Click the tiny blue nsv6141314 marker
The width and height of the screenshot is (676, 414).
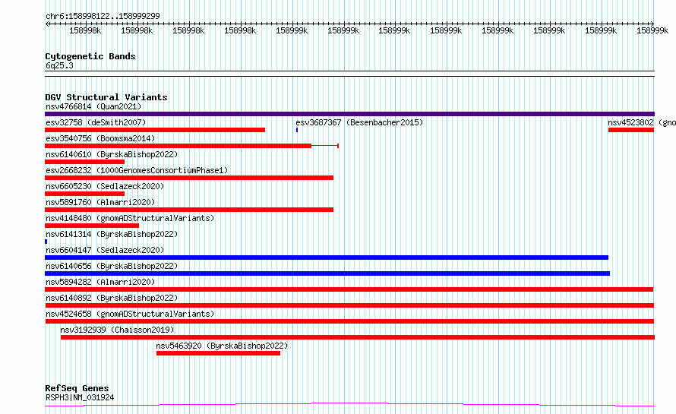tap(46, 242)
